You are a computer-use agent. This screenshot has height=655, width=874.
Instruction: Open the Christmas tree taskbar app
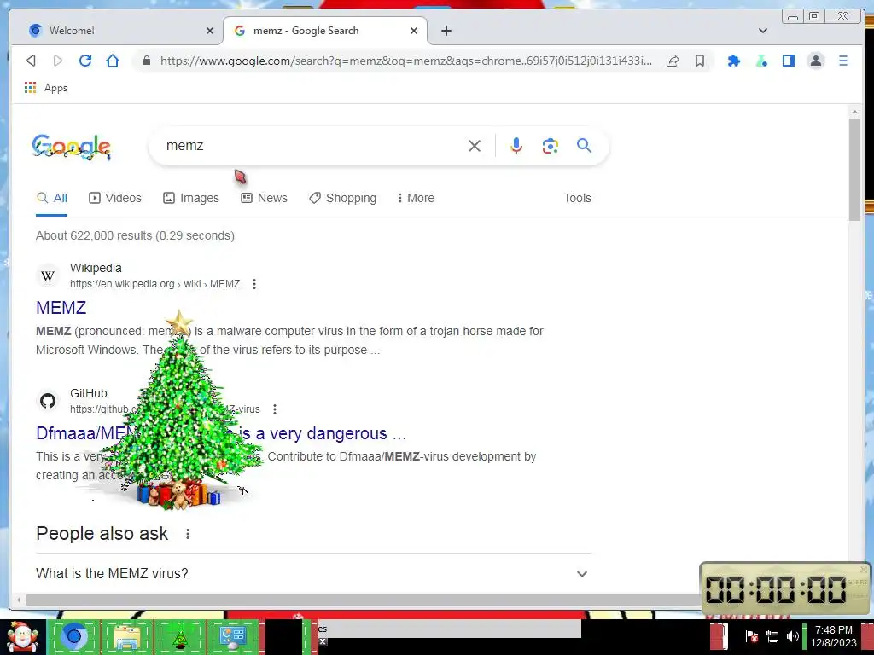pos(179,637)
